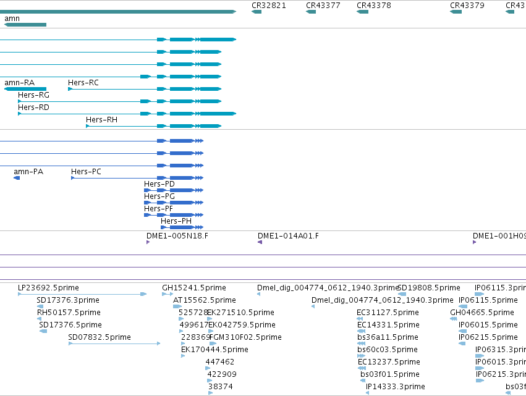Click the CR43377 gene label
Screen dimensions: 526x396
point(323,6)
